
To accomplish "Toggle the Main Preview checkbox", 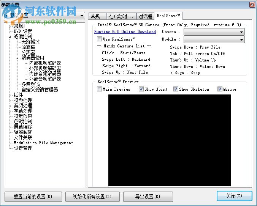I will pos(99,89).
